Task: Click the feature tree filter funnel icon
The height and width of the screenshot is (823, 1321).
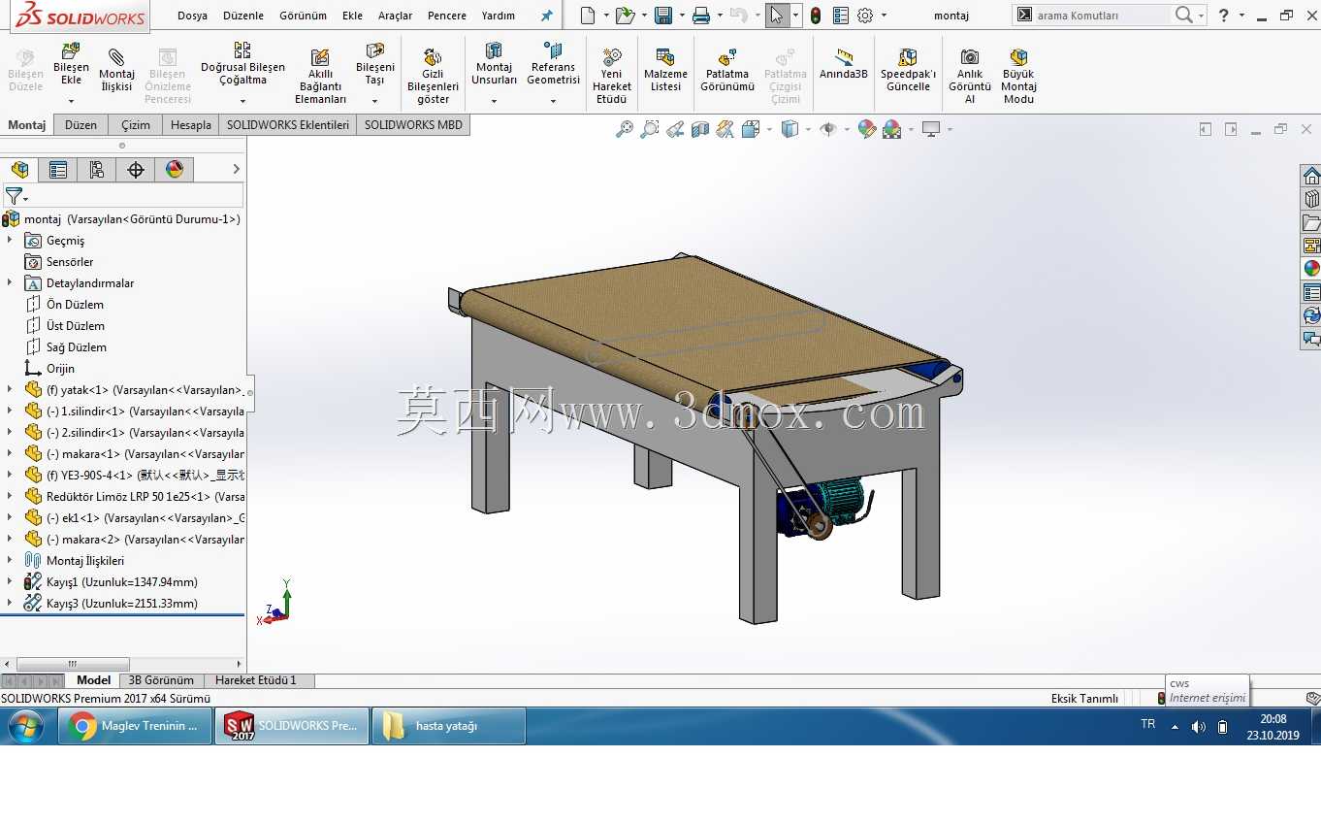Action: pos(13,196)
